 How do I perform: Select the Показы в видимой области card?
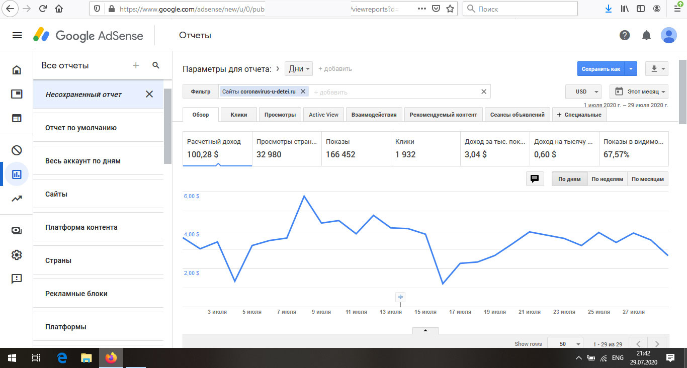634,149
